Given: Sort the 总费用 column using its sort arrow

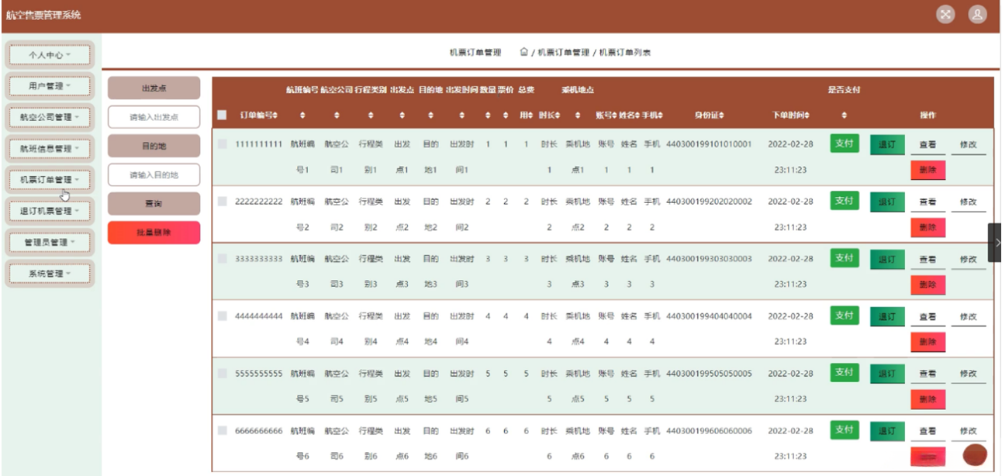Looking at the screenshot, I should tap(531, 116).
